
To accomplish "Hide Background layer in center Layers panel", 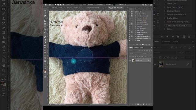I will tap(130, 60).
